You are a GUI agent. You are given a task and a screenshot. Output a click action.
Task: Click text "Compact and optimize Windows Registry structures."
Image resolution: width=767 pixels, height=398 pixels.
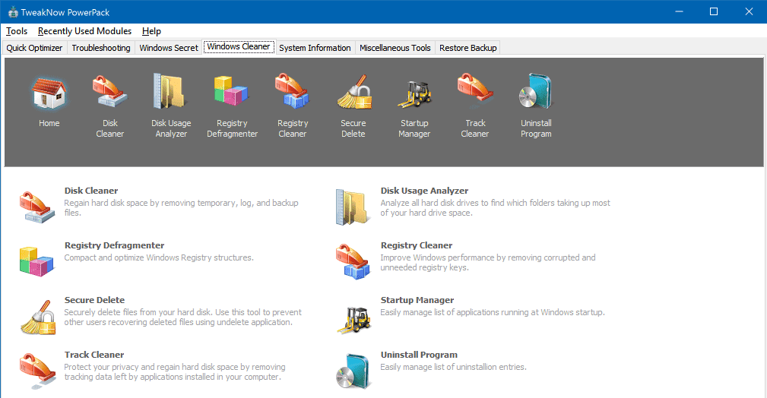pyautogui.click(x=159, y=257)
